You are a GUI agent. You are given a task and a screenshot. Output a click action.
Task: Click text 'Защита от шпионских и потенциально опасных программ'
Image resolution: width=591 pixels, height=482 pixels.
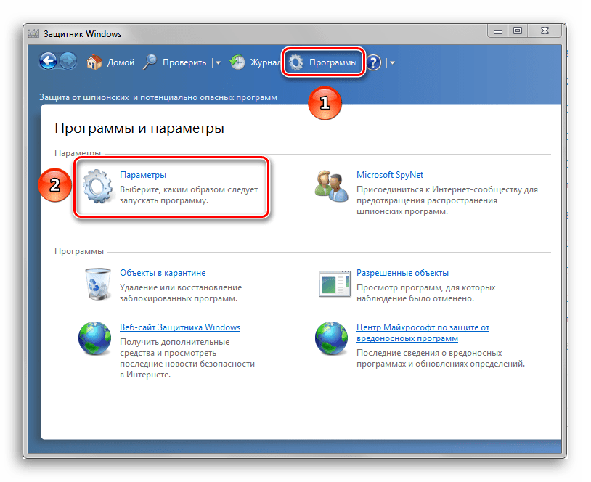(x=158, y=97)
